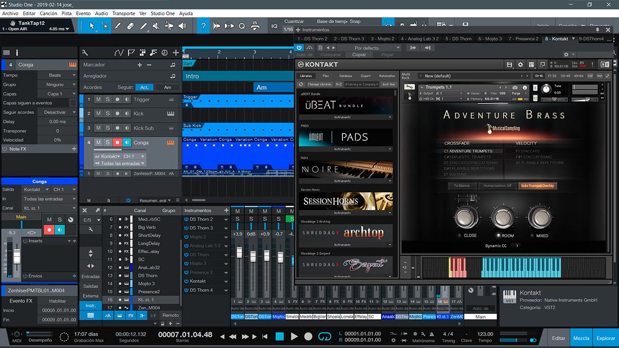Open the Explorar browser
Viewport: 619px width, 348px height.
[606, 338]
